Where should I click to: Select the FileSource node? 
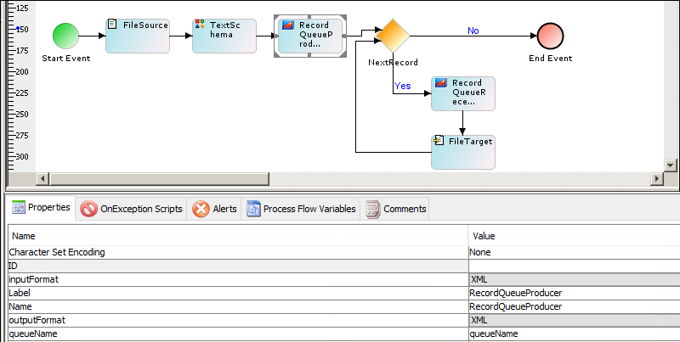pos(138,36)
